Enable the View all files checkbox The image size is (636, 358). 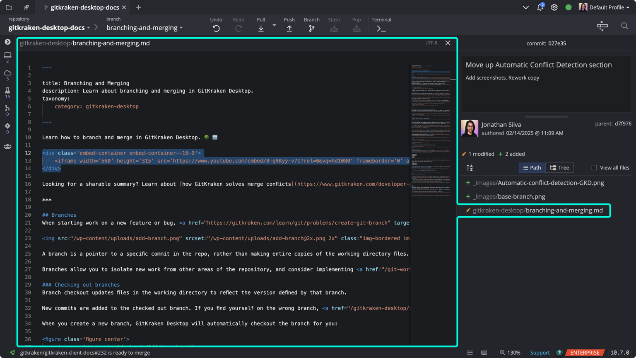point(594,167)
